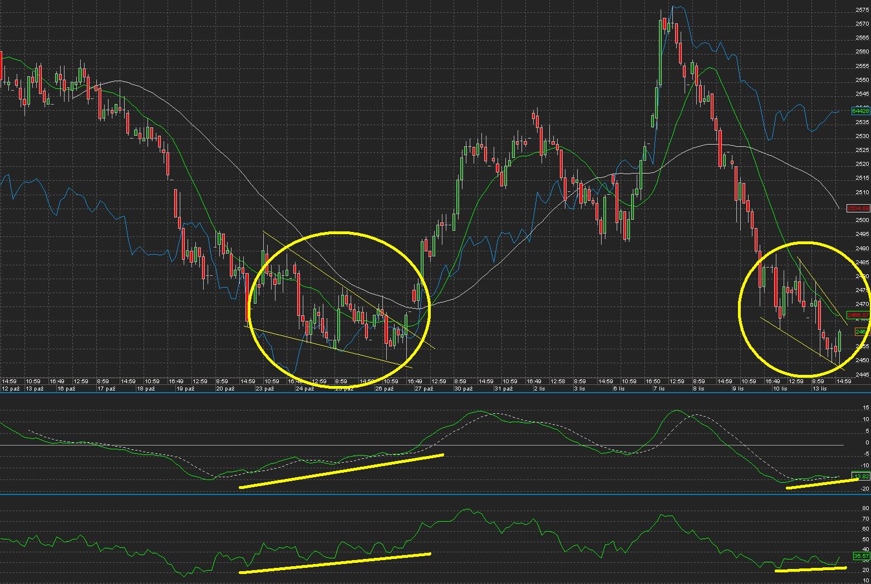The height and width of the screenshot is (584, 871).
Task: Select the 8 lis date label
Action: pyautogui.click(x=698, y=388)
